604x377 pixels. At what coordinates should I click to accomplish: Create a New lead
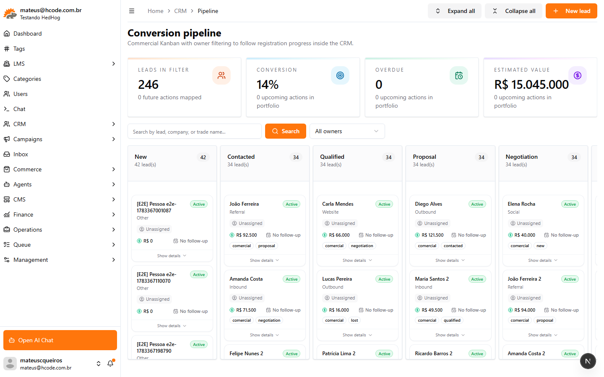click(x=571, y=11)
